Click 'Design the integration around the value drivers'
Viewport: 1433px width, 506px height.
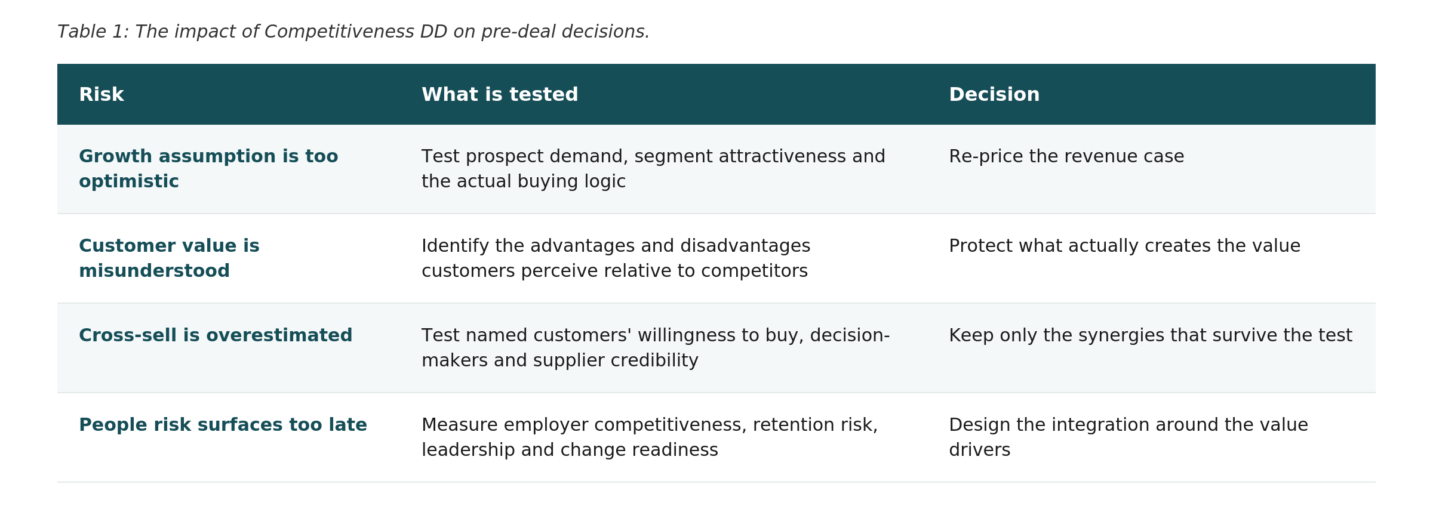1128,437
